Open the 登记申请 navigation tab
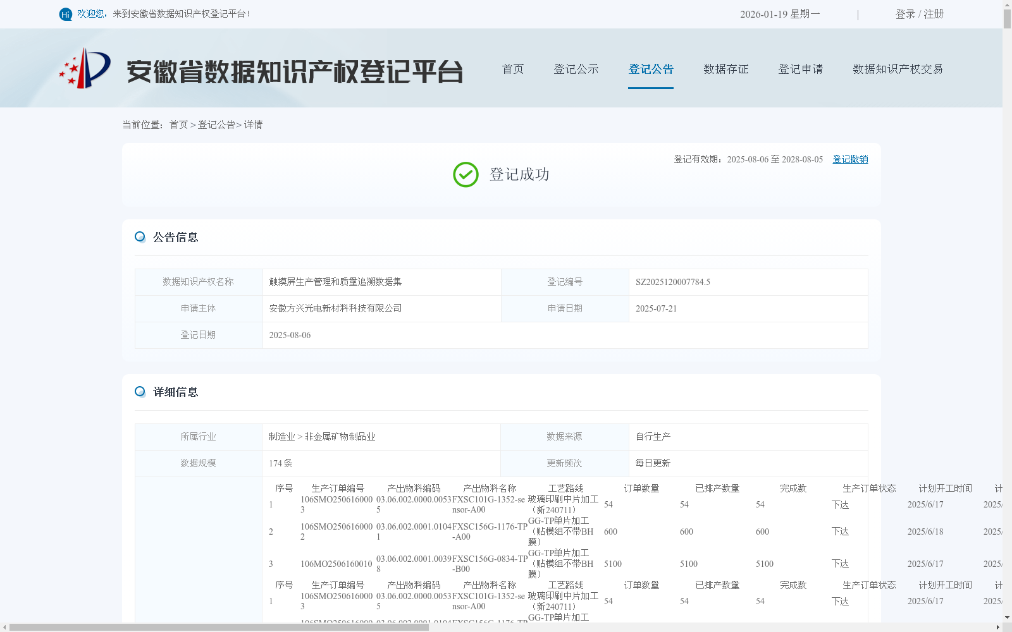This screenshot has width=1012, height=632. [801, 69]
